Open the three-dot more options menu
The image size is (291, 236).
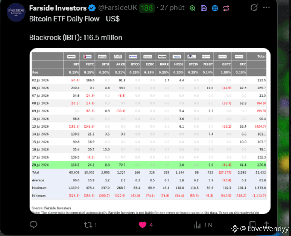click(x=266, y=8)
